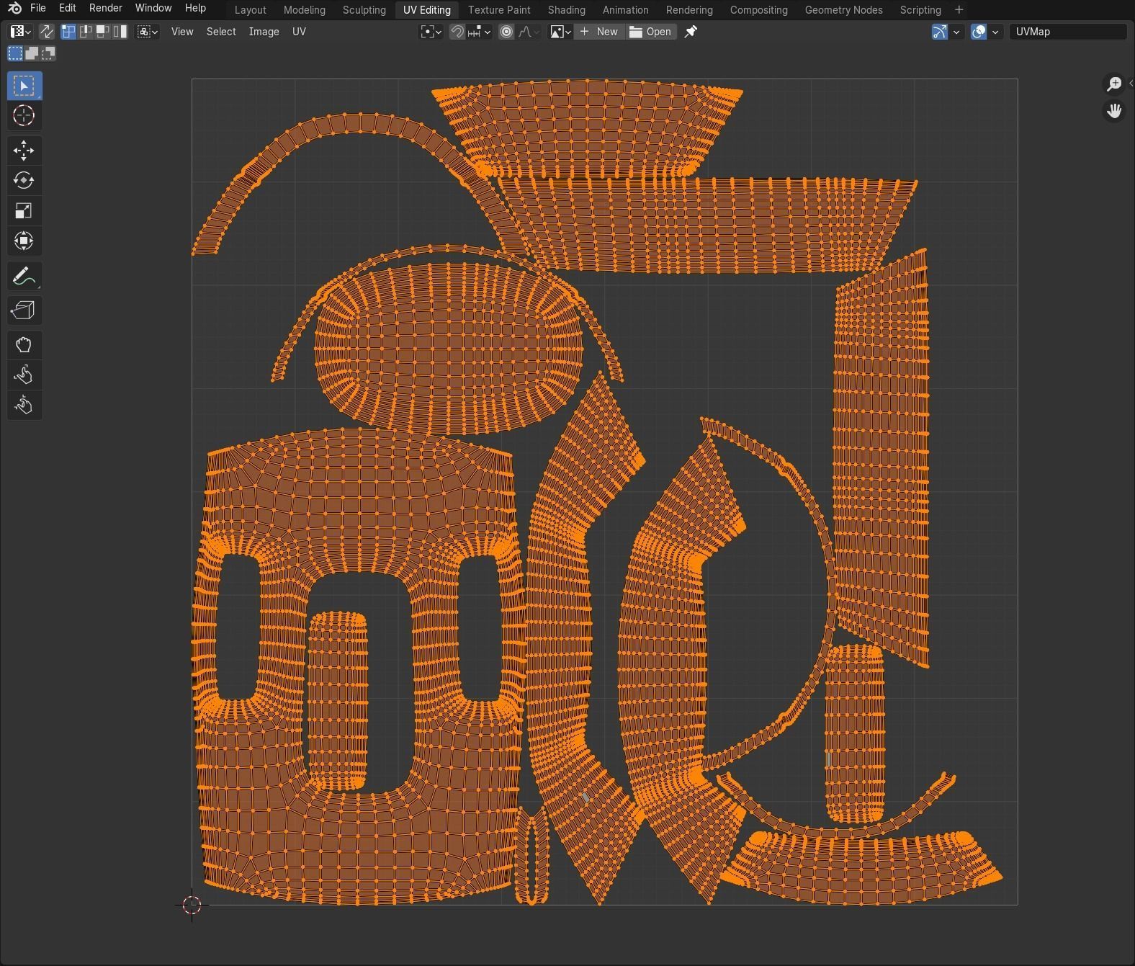This screenshot has height=966, width=1135.
Task: Enable face select mode
Action: coord(103,32)
